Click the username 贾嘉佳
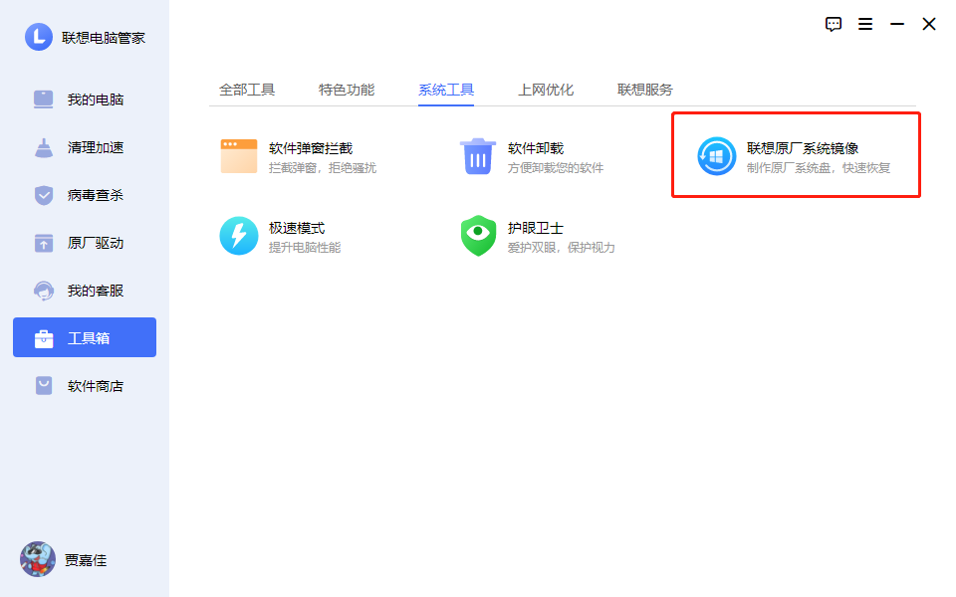 tap(86, 560)
